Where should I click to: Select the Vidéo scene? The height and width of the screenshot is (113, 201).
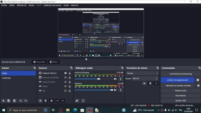(18, 73)
